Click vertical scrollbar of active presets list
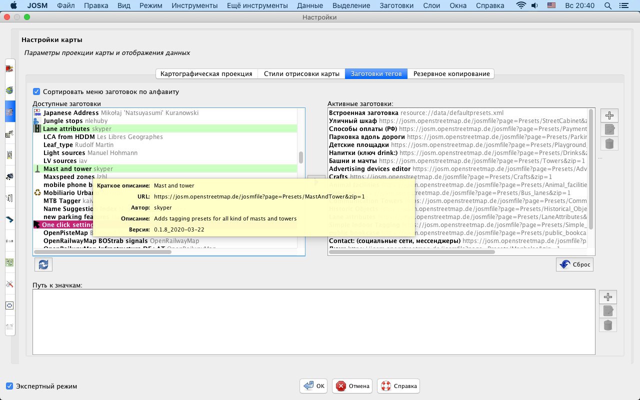The width and height of the screenshot is (640, 400). pos(592,169)
